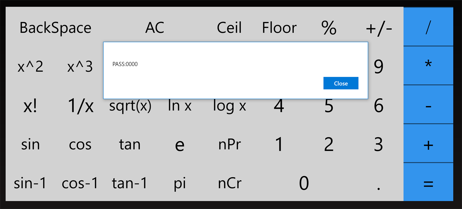Compute the factorial with x!
This screenshot has width=462, height=209.
(x=30, y=106)
